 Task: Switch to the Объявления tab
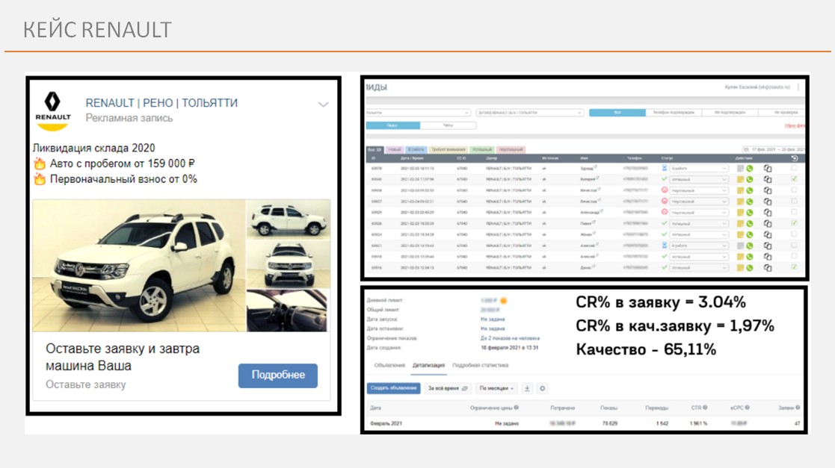point(389,365)
